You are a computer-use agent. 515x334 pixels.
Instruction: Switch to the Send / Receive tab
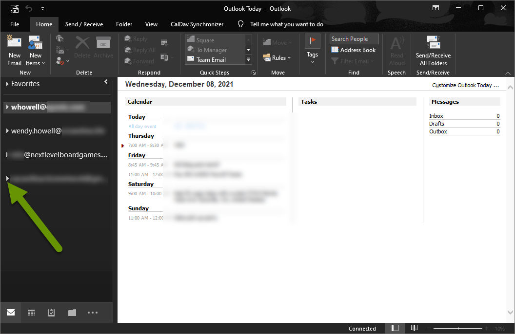pos(84,24)
